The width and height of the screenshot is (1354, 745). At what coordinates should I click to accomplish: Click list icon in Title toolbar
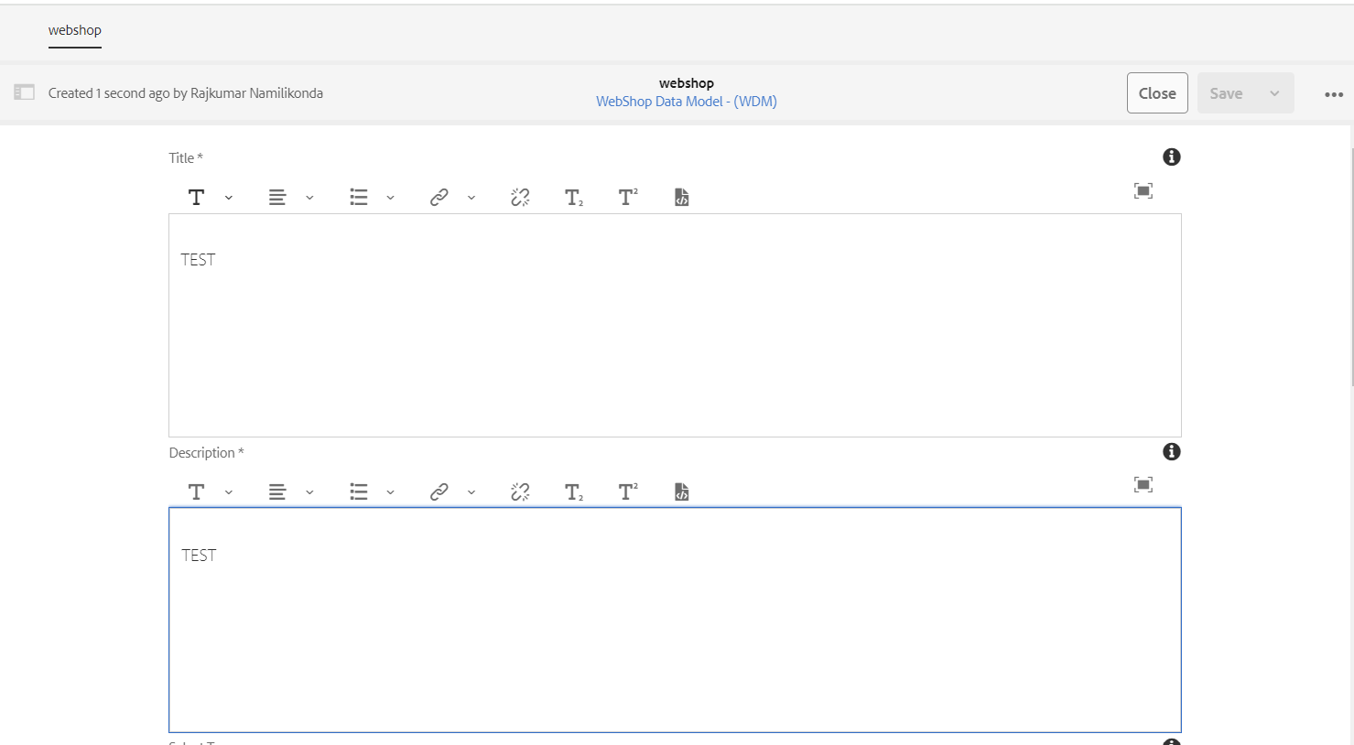[359, 198]
